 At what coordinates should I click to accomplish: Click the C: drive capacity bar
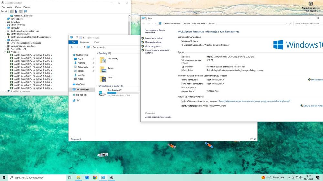123,93
